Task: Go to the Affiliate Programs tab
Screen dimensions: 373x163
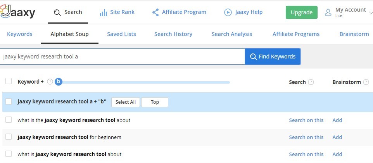Action: (x=296, y=34)
